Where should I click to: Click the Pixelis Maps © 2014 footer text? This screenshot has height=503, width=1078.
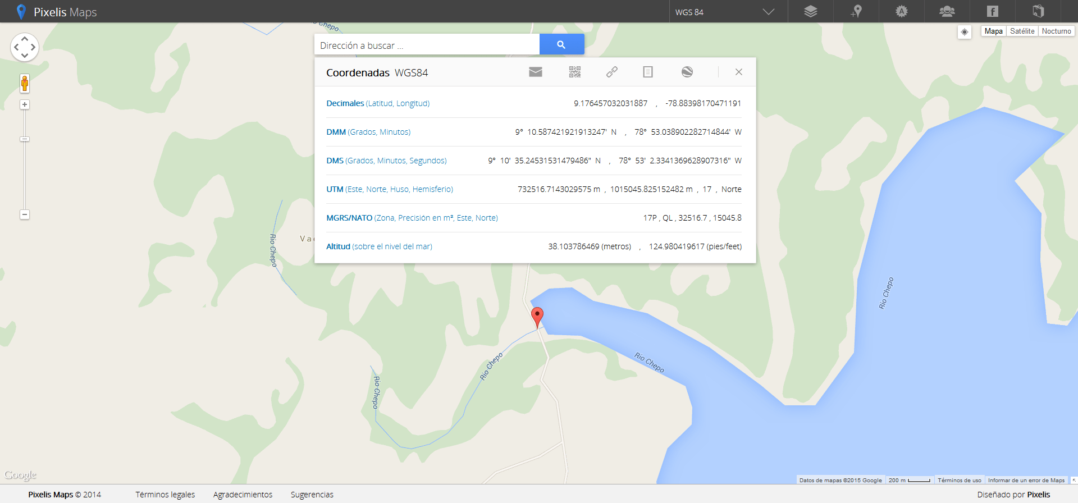point(65,495)
